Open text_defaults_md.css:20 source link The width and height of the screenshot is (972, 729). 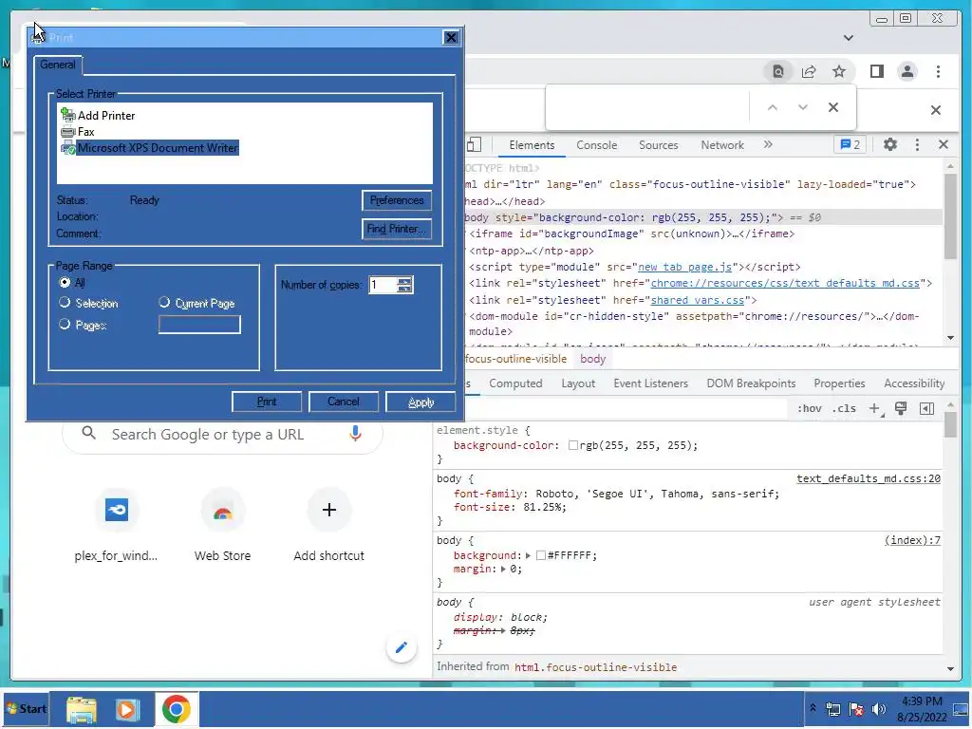pyautogui.click(x=868, y=478)
